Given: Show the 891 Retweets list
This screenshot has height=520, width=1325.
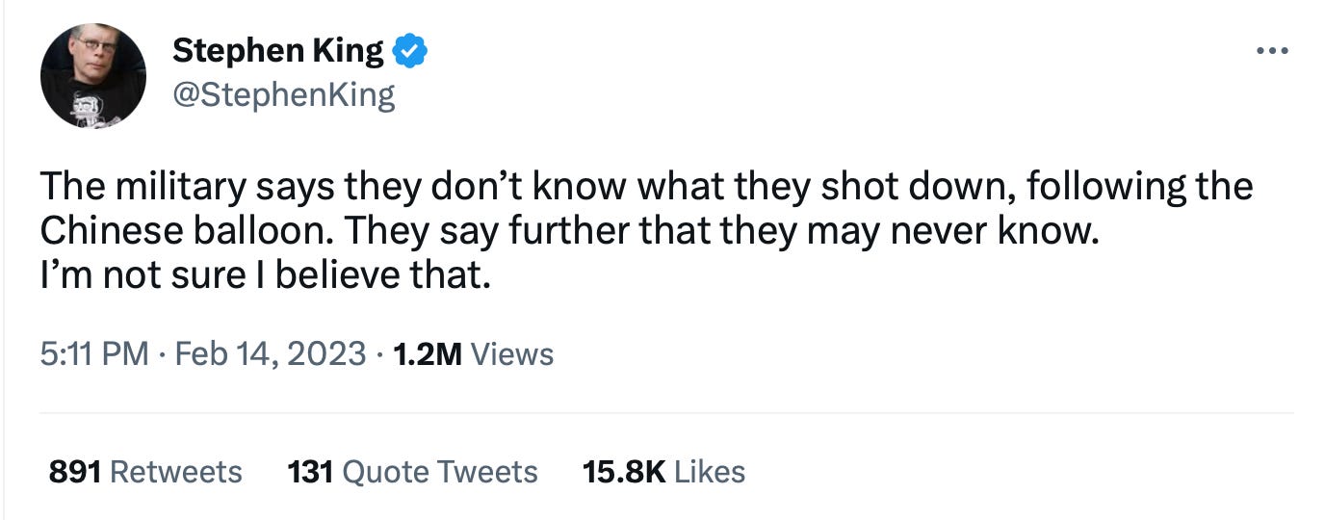Looking at the screenshot, I should point(144,472).
